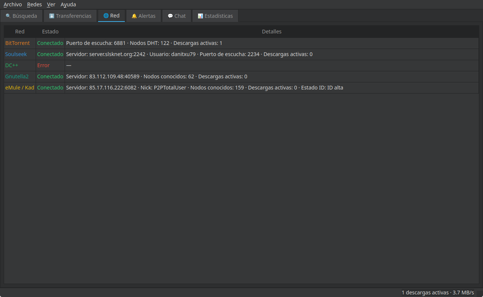
Task: Select the Gnutella2 network cell
Action: point(20,76)
